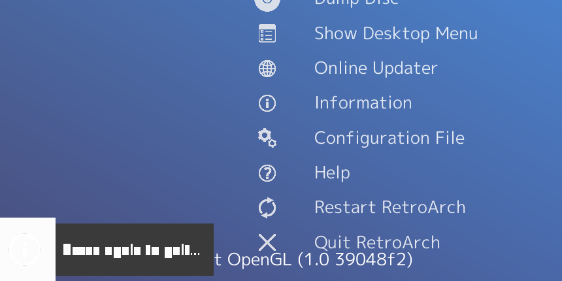Click the info icon in notification popup

pos(25,249)
